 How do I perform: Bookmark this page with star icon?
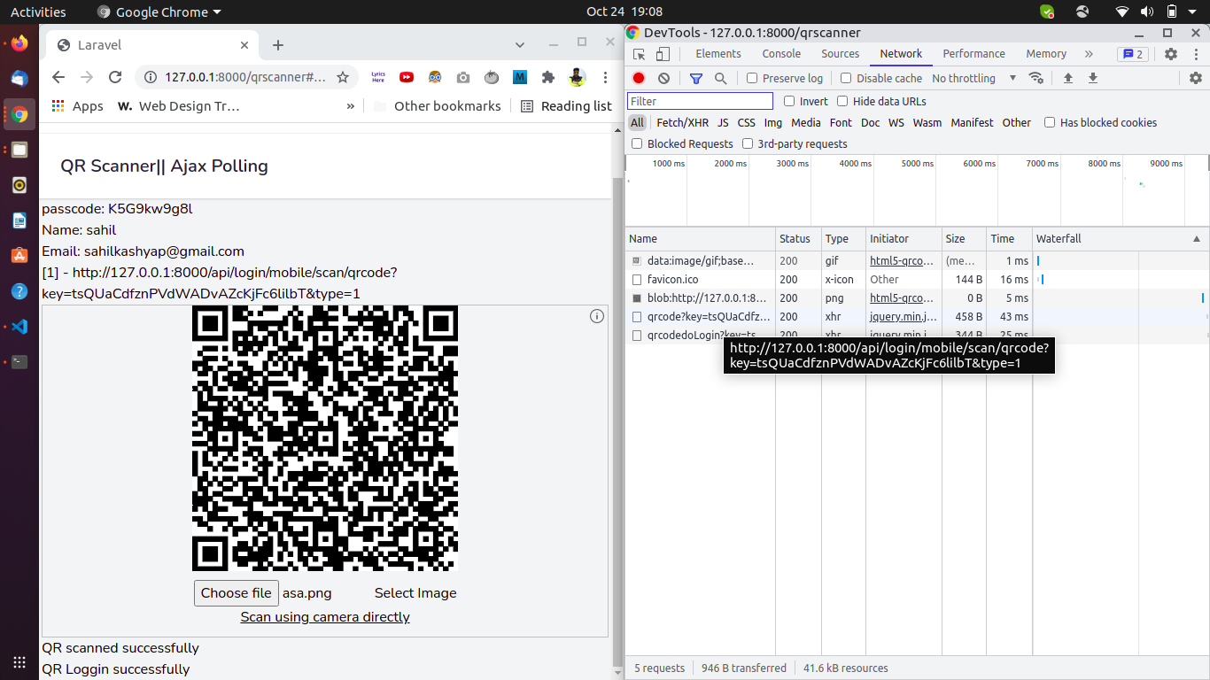click(x=343, y=77)
